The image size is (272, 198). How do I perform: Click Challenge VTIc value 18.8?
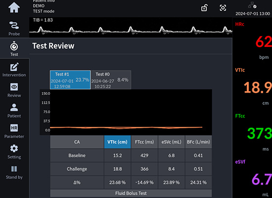pyautogui.click(x=117, y=169)
